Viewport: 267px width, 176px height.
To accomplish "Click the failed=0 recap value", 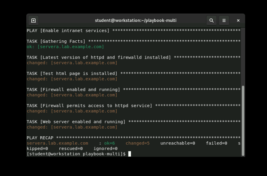I will 217,143.
